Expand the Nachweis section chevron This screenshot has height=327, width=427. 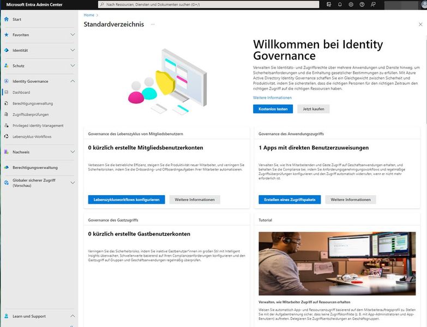coord(73,152)
